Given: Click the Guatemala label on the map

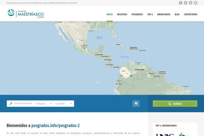Looking at the screenshot, I should [x=99, y=55].
